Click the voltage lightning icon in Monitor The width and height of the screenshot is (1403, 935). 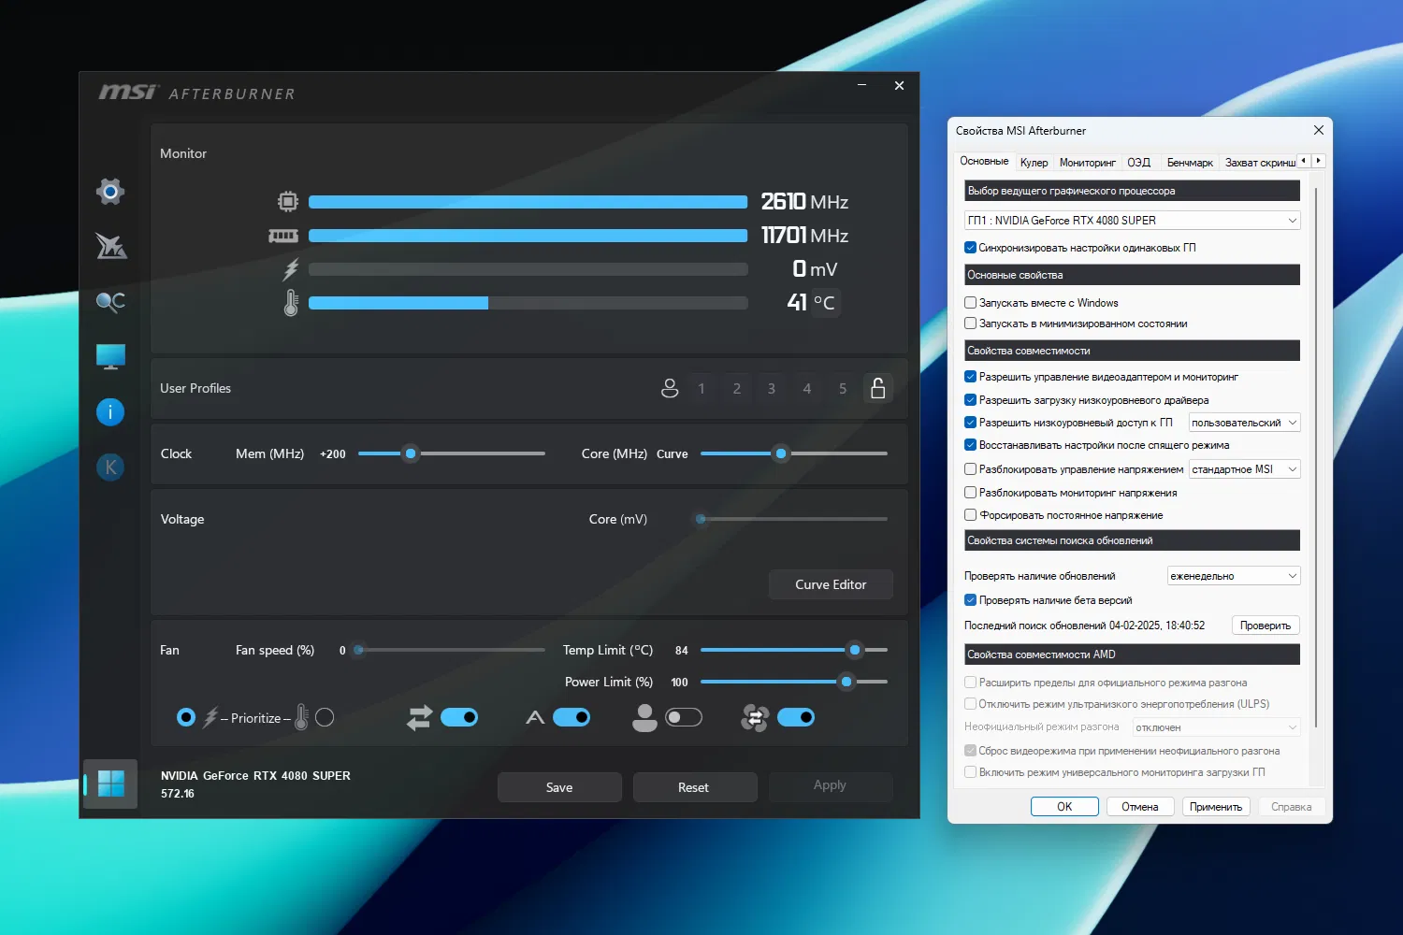(291, 269)
